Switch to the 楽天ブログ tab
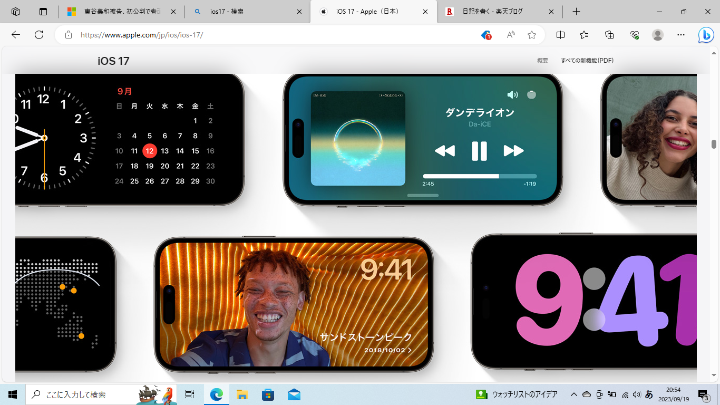Screen dimensions: 720x405 point(498,12)
